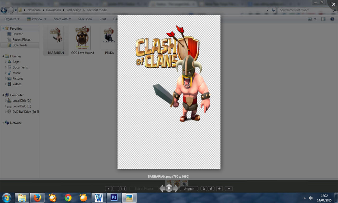Switch to Photoshop on the taskbar

(114, 198)
